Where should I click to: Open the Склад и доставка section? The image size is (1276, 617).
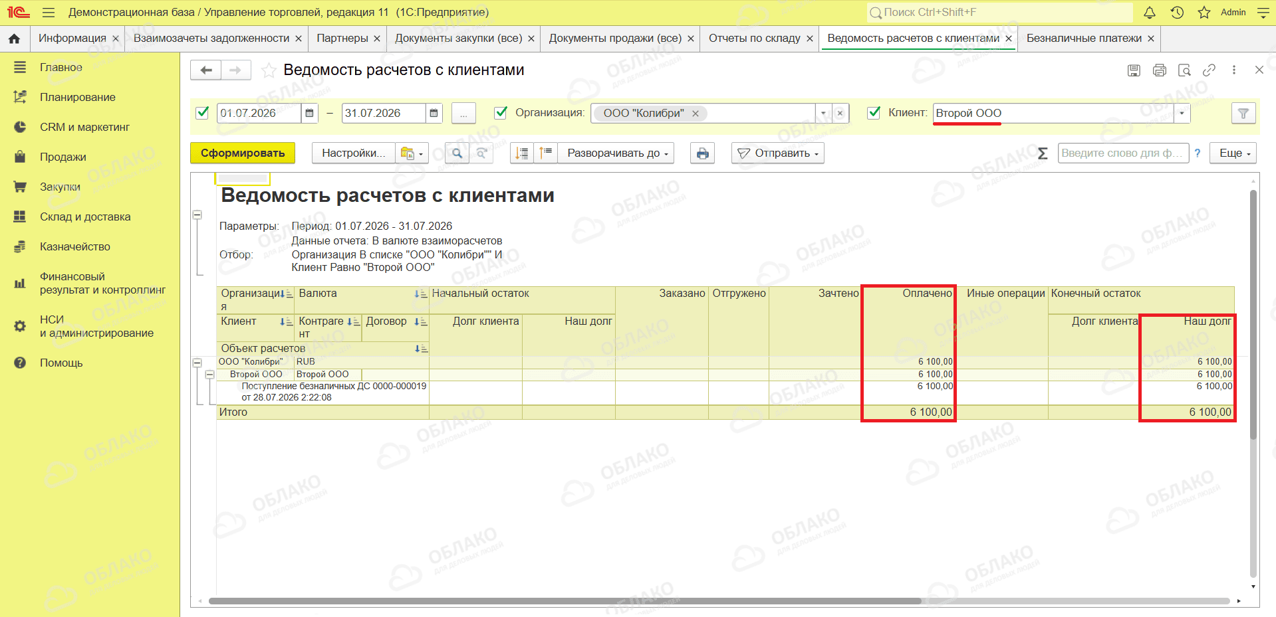click(85, 217)
